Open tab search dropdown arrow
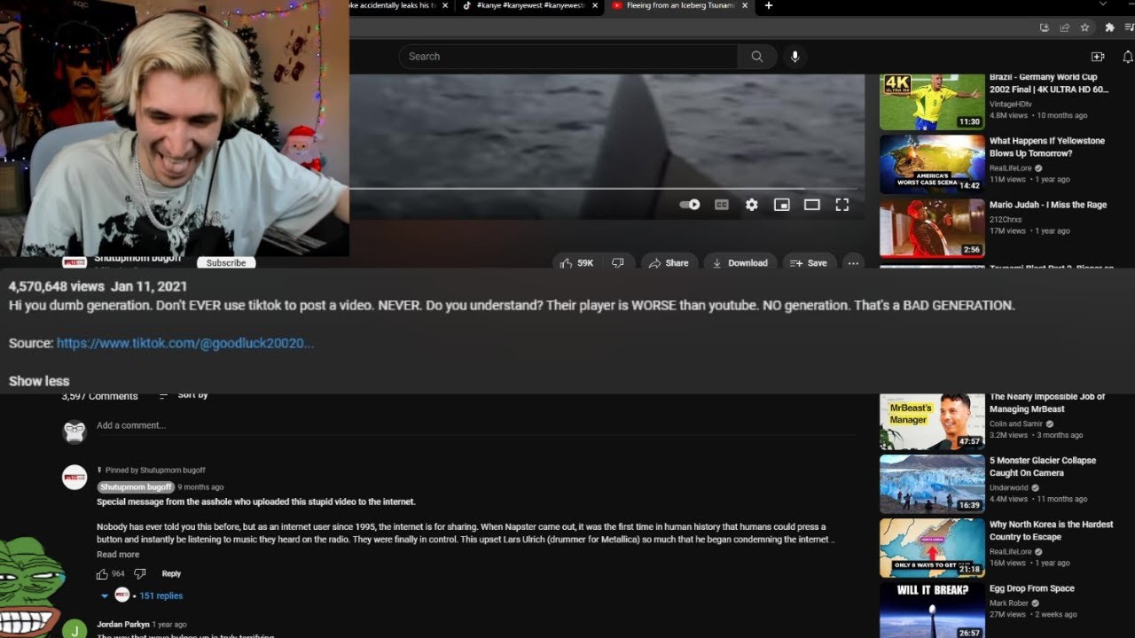The image size is (1135, 638). point(1102,4)
